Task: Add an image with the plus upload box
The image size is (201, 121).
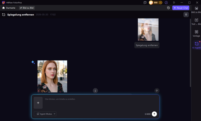Action: point(38,103)
